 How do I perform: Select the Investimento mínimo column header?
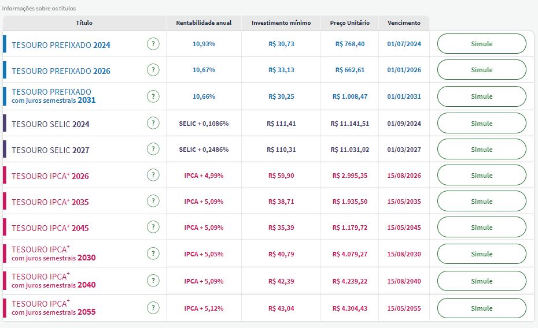(x=281, y=23)
